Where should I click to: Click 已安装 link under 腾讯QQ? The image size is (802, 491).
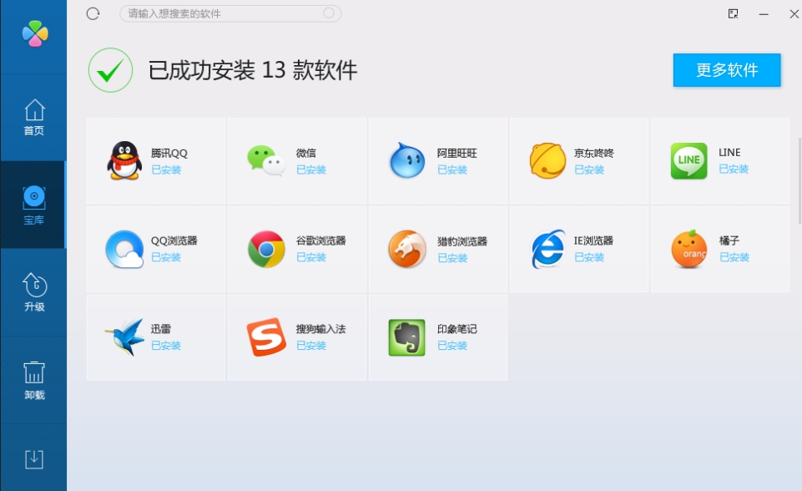(168, 171)
